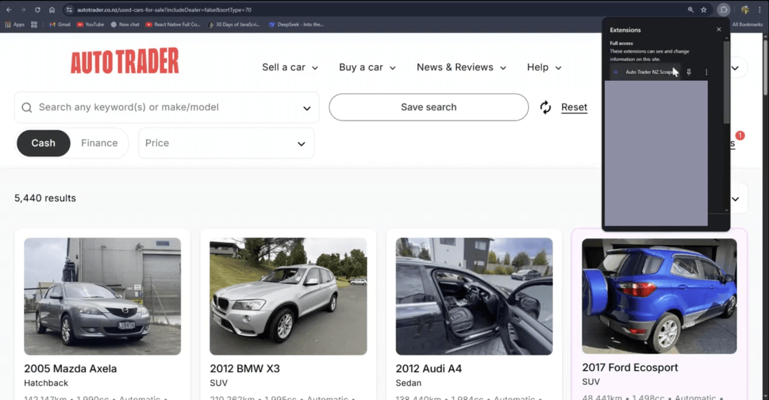The height and width of the screenshot is (400, 769).
Task: Switch to the Finance payment option
Action: pos(99,143)
